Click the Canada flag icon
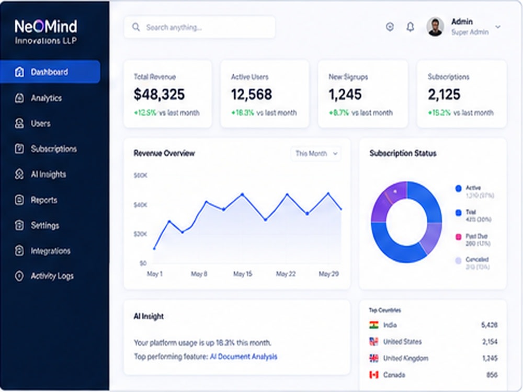Screen dimensions: 523x392 click(x=374, y=375)
